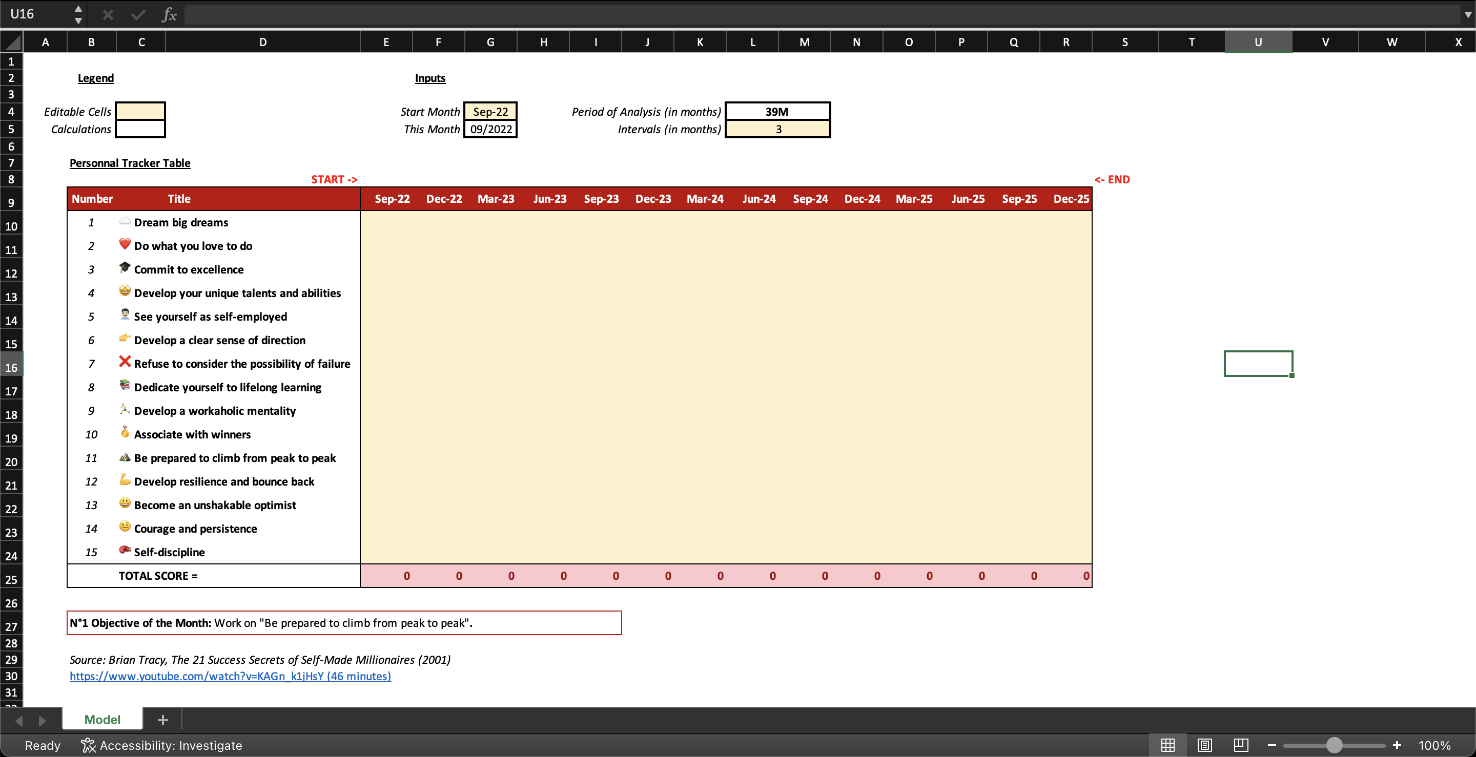Screen dimensions: 1476x757
Task: Add a new sheet with plus button
Action: click(x=163, y=720)
